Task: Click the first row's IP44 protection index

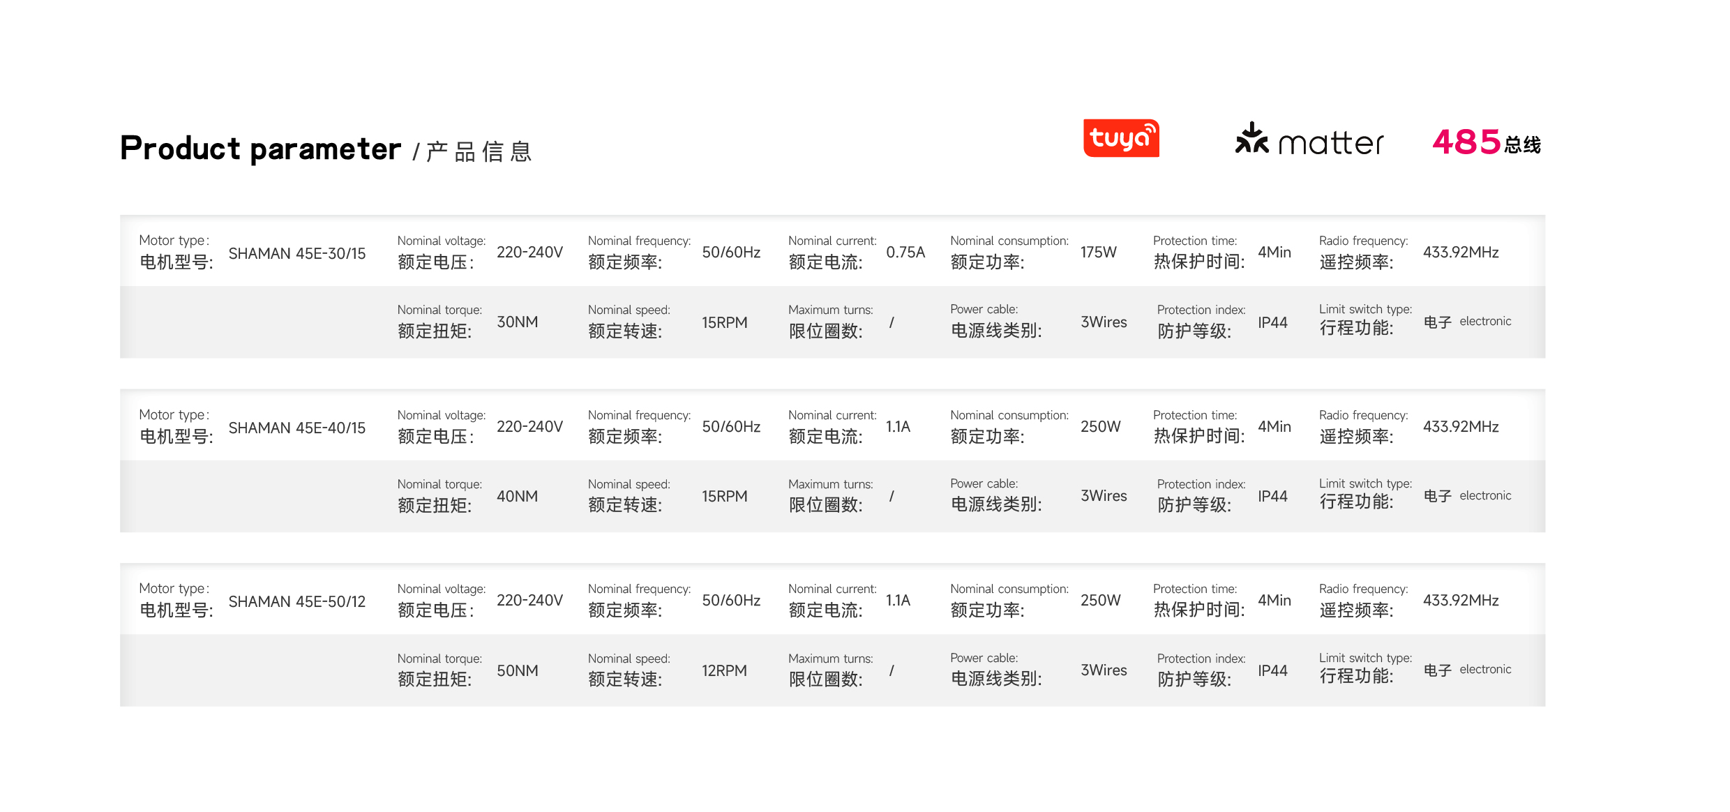Action: (x=1272, y=323)
